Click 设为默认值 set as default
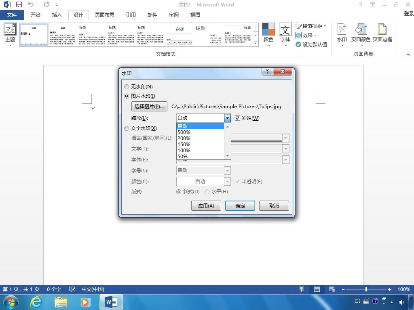Viewport: 414px width, 310px height. [x=311, y=44]
